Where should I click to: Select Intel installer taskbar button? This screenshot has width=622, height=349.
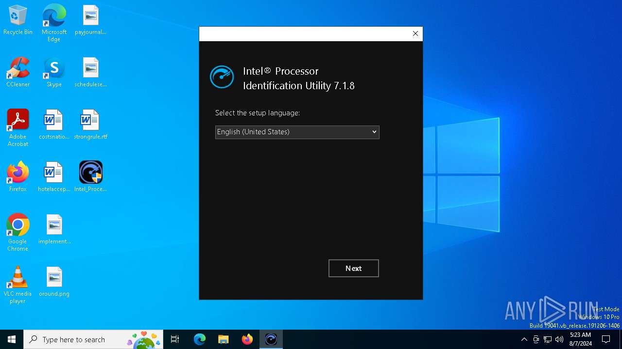[x=271, y=339]
